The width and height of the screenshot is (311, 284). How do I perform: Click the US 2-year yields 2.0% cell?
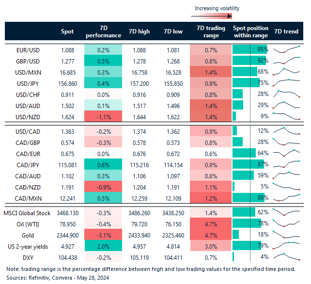(x=103, y=245)
